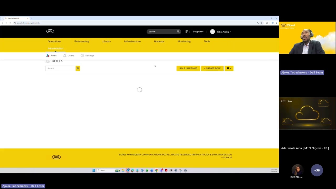This screenshot has width=336, height=189.
Task: Open browser extensions puzzle icon
Action: (x=267, y=23)
